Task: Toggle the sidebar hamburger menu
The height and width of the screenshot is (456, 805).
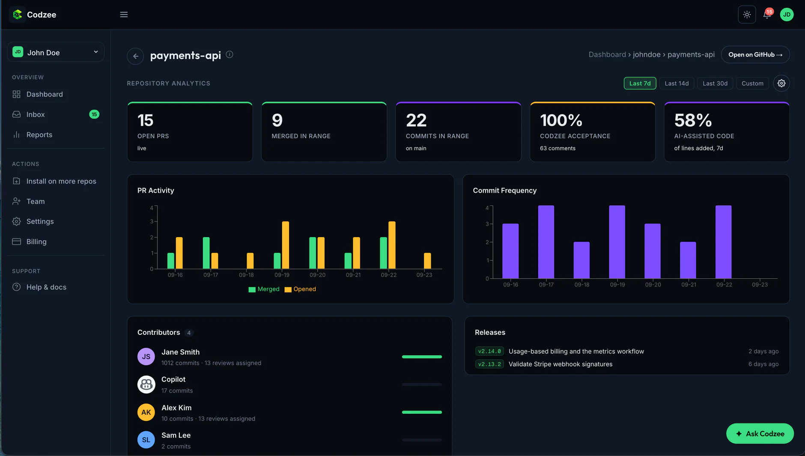Action: tap(124, 15)
